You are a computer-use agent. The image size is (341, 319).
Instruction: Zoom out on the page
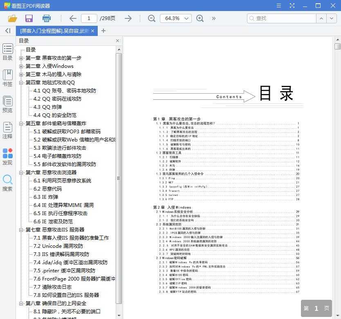click(x=151, y=18)
